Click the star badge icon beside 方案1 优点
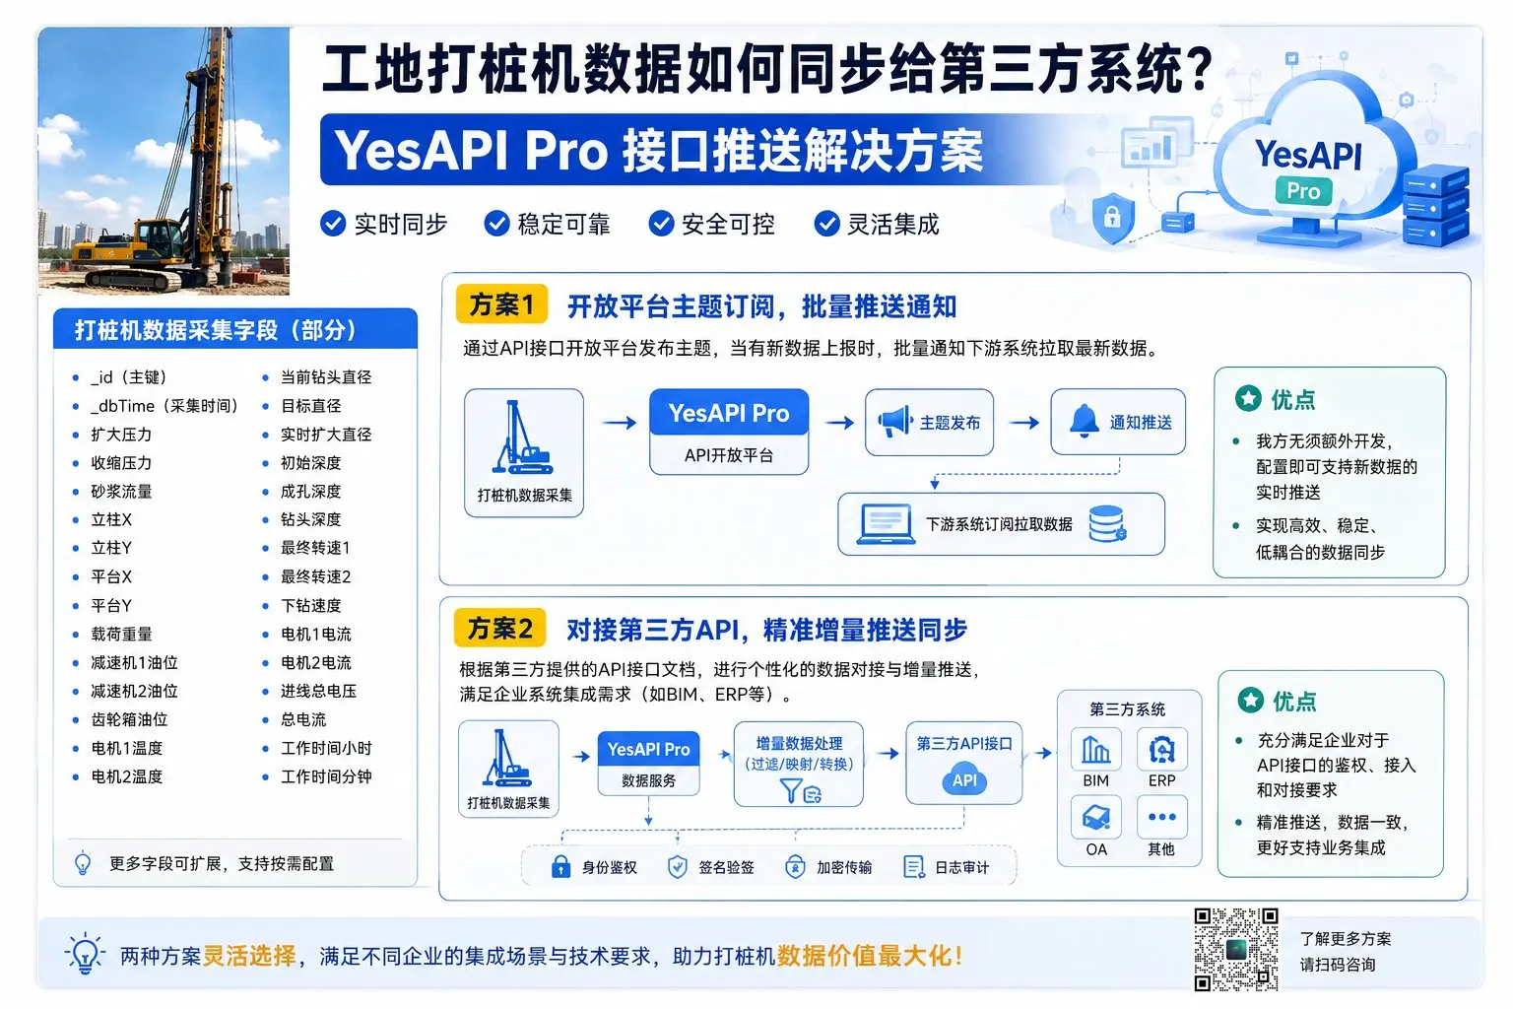The width and height of the screenshot is (1513, 1009). (1248, 398)
